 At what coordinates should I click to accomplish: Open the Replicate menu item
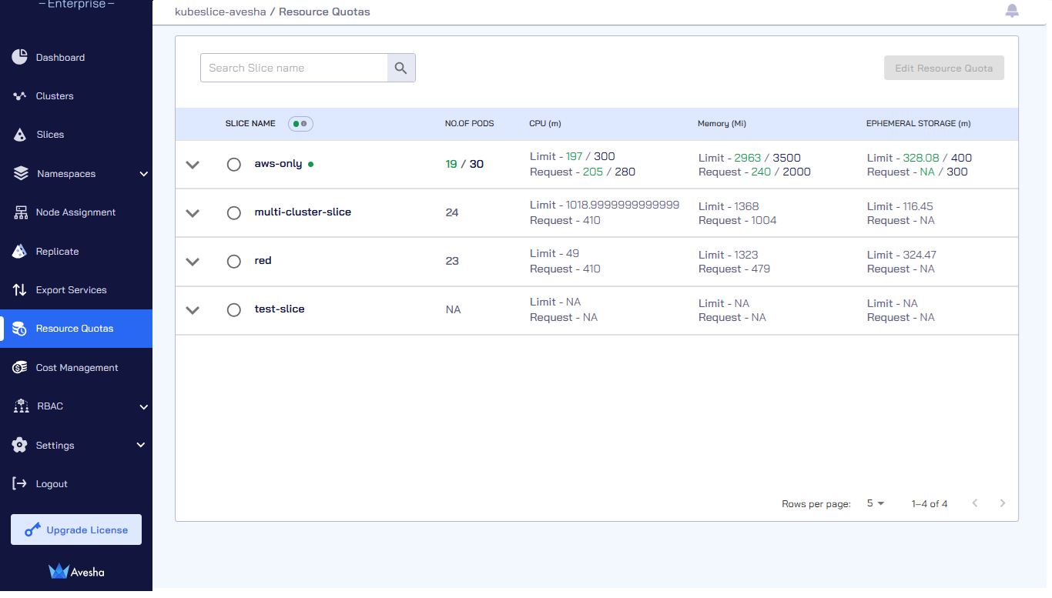76,252
